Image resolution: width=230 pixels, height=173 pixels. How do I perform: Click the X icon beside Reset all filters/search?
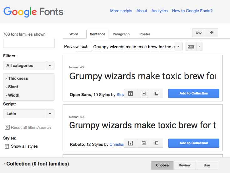coord(7,127)
